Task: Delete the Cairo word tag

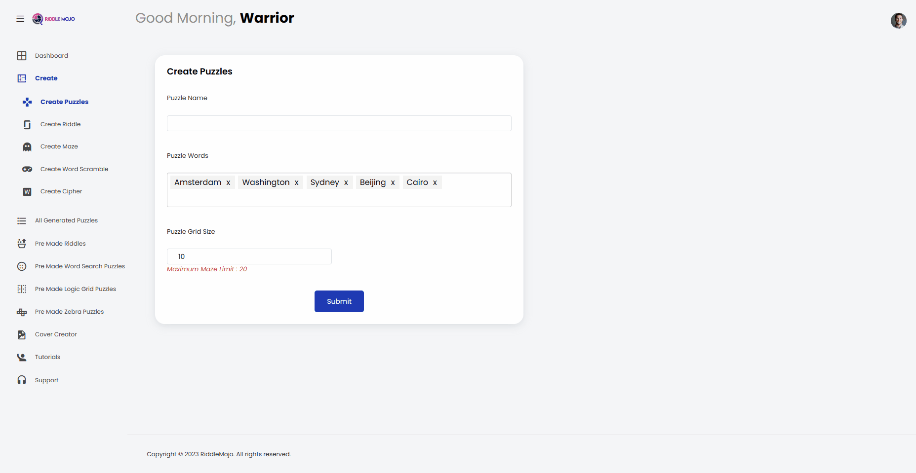Action: click(x=435, y=182)
